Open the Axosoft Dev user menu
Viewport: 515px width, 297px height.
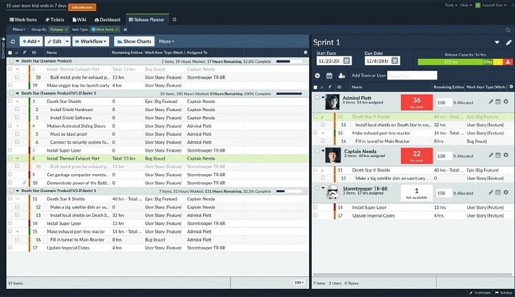(491, 5)
